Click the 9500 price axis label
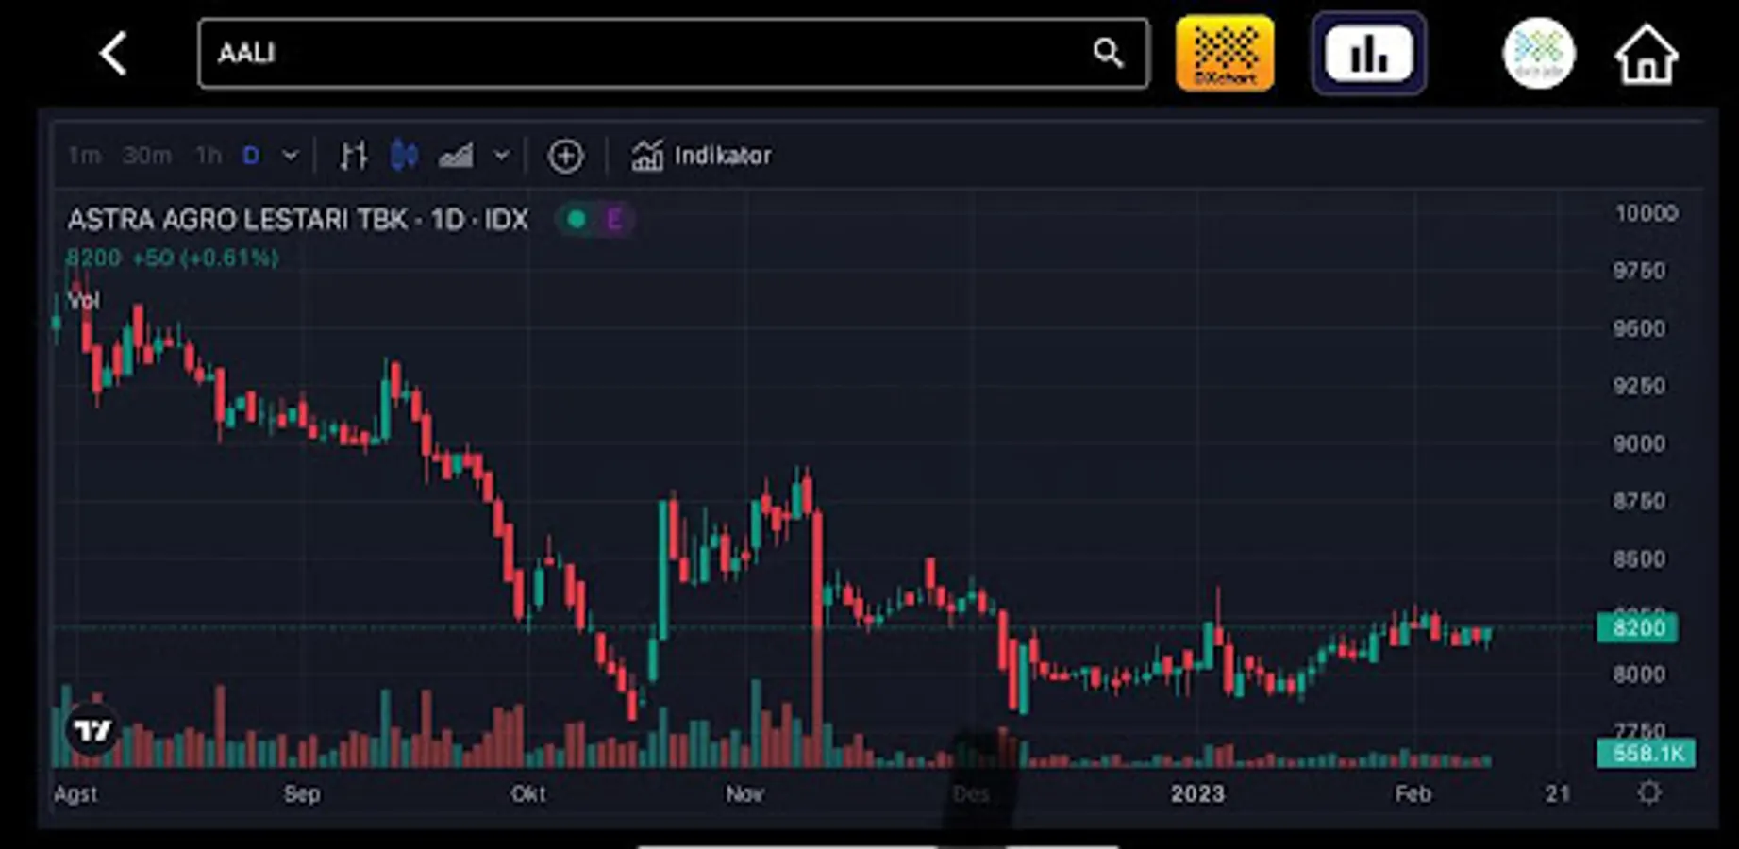The image size is (1739, 849). (x=1639, y=328)
